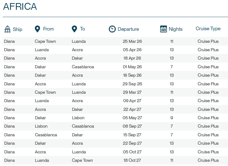228x166 pixels.
Task: Select the 18 Oct 27 departure date
Action: [132, 160]
